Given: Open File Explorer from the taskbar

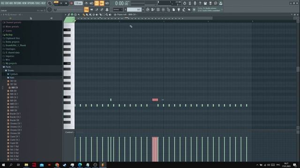Looking at the screenshot, I should [26, 165].
